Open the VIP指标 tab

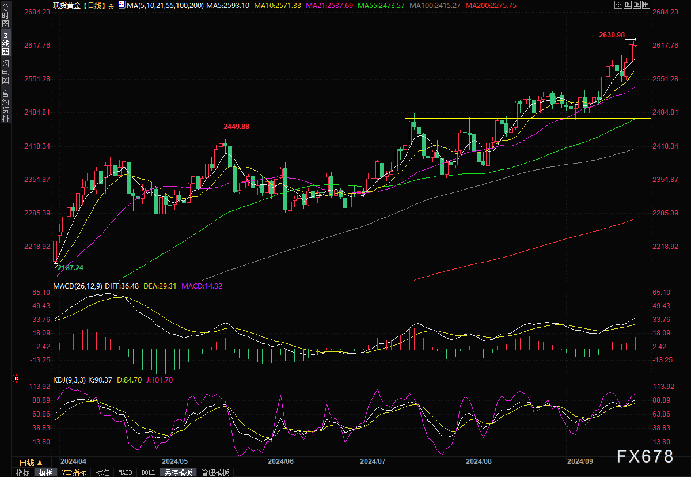coord(74,472)
